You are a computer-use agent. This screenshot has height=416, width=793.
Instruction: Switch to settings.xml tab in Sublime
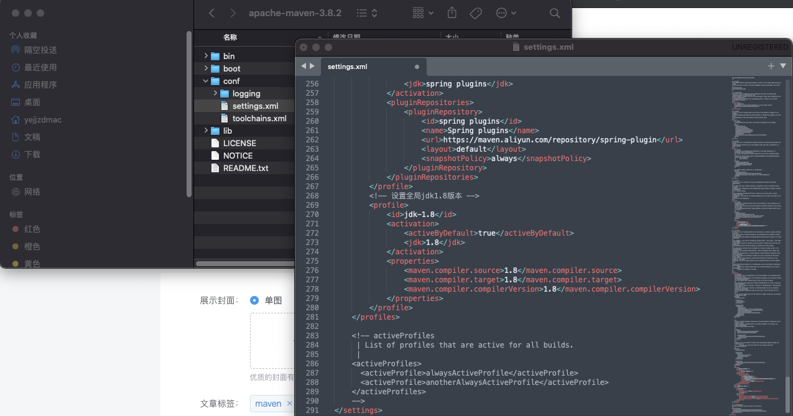click(347, 67)
